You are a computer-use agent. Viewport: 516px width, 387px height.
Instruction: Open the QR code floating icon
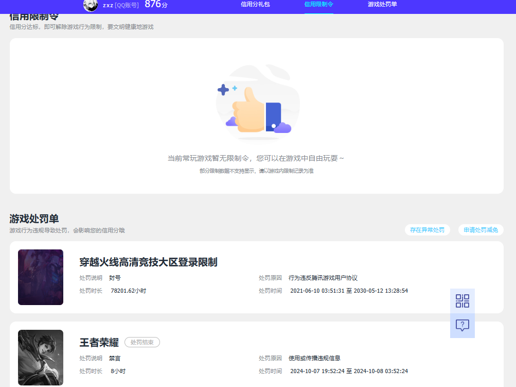coord(462,301)
